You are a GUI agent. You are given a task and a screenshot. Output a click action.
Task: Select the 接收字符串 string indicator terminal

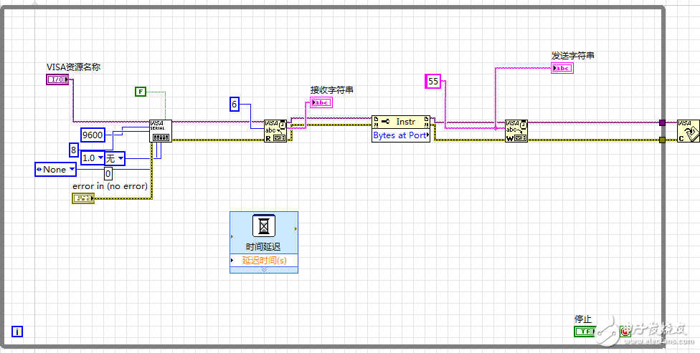[321, 102]
